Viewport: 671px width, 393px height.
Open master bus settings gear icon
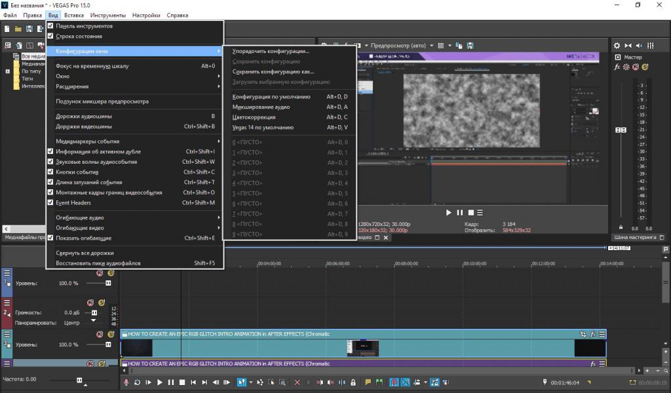(x=617, y=45)
